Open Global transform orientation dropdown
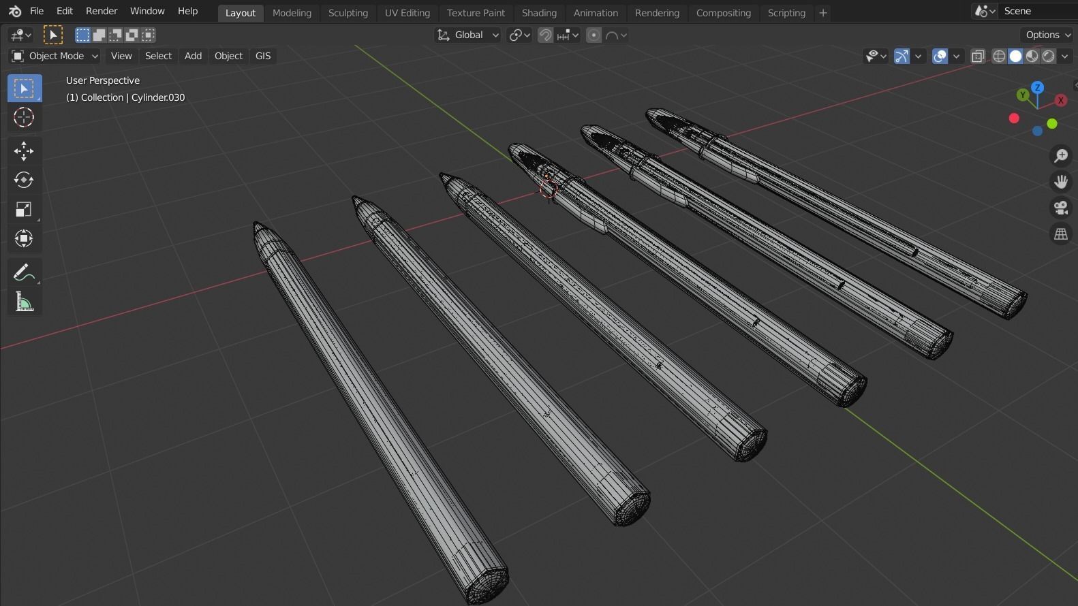The image size is (1078, 606). [x=467, y=35]
